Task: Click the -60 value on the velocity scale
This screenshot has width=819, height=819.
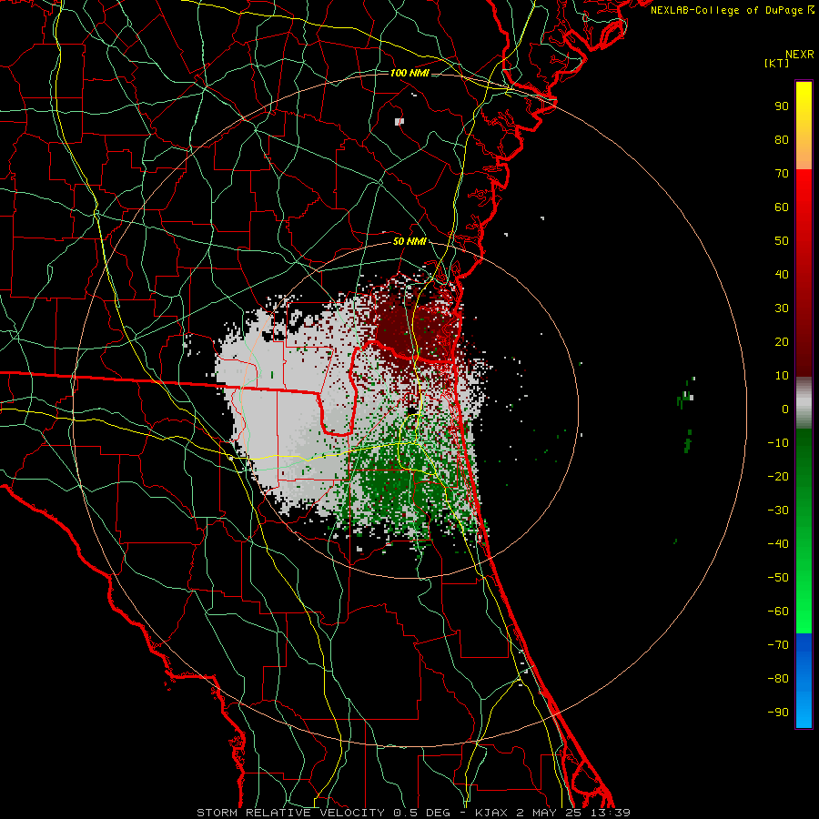Action: [x=778, y=612]
